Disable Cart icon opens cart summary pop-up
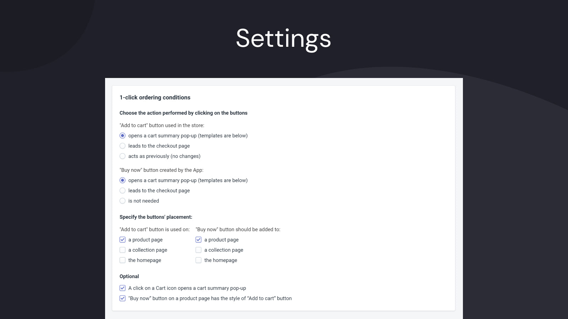This screenshot has width=568, height=319. tap(122, 288)
